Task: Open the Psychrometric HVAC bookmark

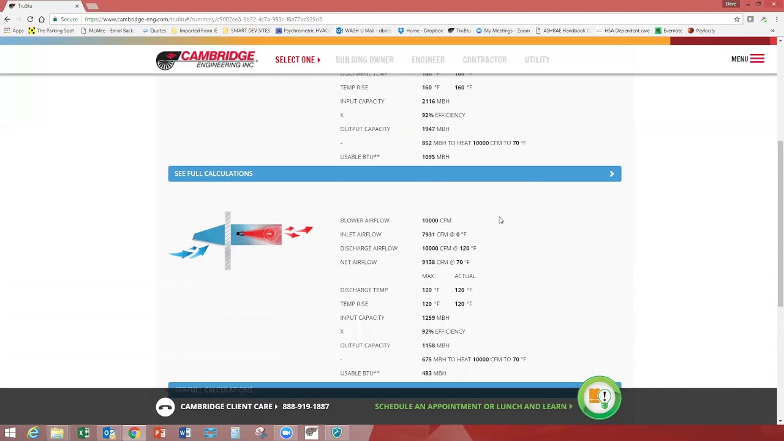Action: point(303,31)
